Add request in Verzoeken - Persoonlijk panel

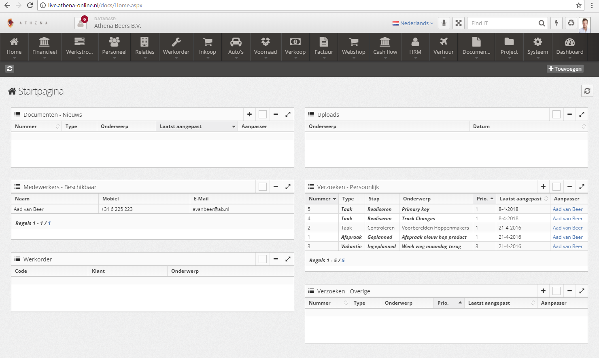click(x=543, y=187)
